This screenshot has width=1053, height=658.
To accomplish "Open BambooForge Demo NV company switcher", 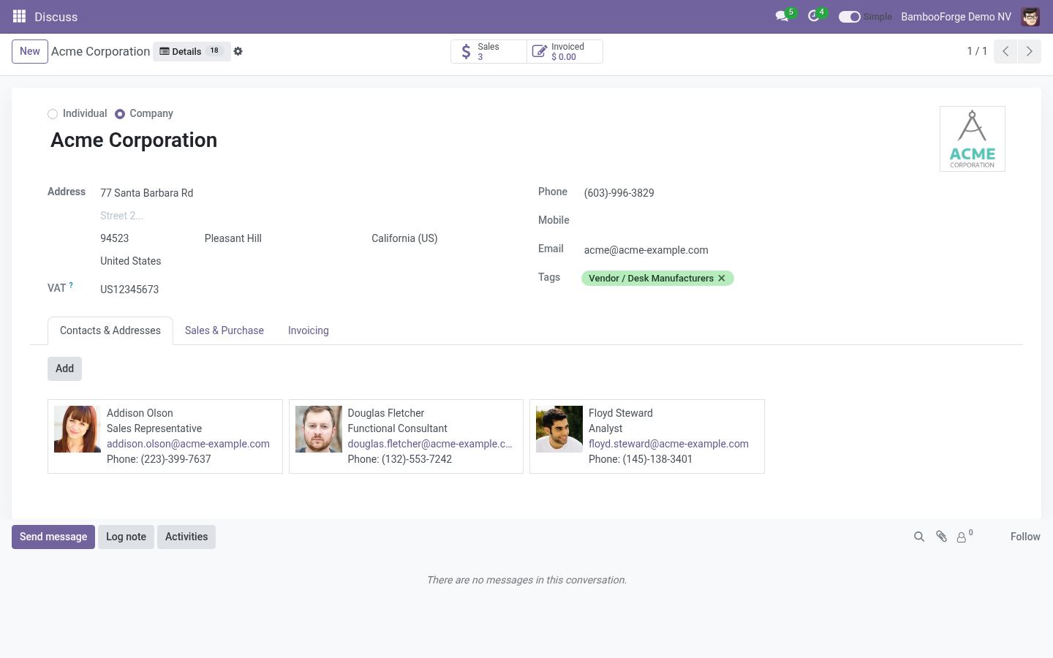I will [956, 17].
